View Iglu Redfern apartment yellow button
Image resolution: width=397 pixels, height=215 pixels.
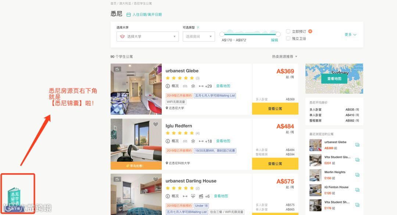point(275,164)
